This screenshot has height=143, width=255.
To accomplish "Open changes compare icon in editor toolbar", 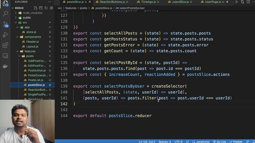I will pyautogui.click(x=243, y=2).
